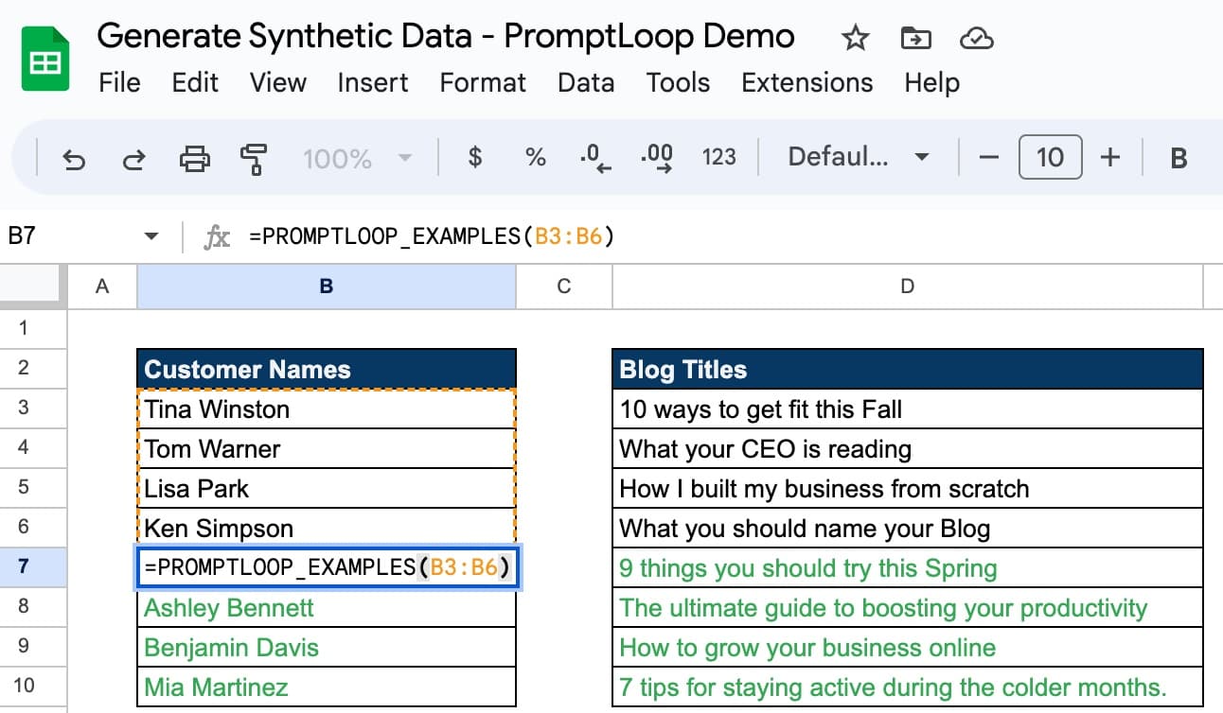Open more number formats 123
The width and height of the screenshot is (1223, 713).
718,157
